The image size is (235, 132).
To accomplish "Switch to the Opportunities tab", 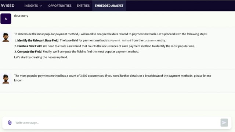I will (60, 6).
